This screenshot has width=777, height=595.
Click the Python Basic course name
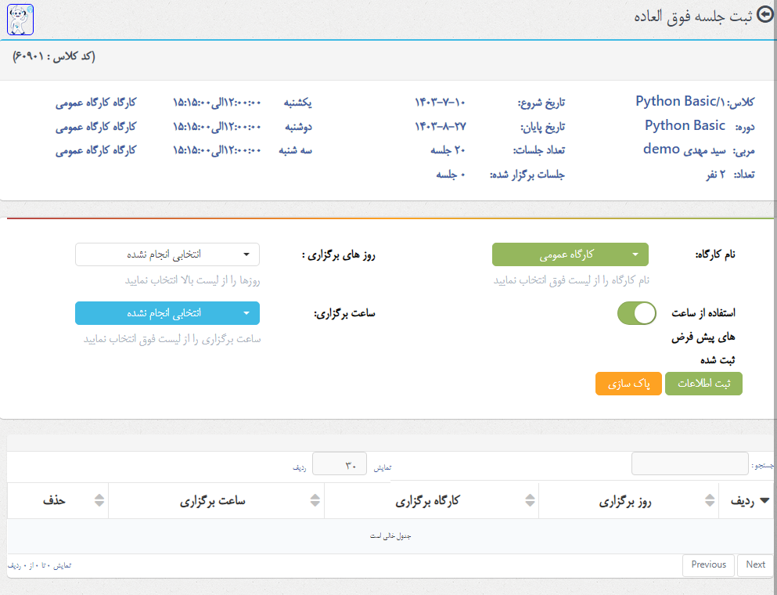[685, 125]
